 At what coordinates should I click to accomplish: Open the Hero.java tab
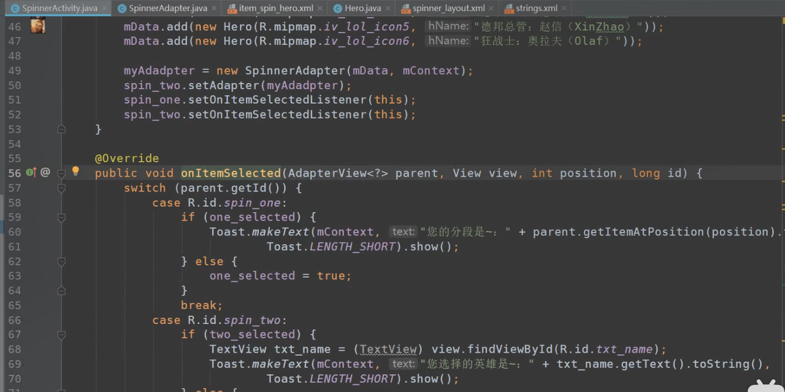(x=362, y=9)
